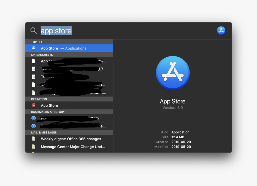Click Safari compass icon of first bookmark
Viewport: 257px width, 186px height.
(33, 118)
